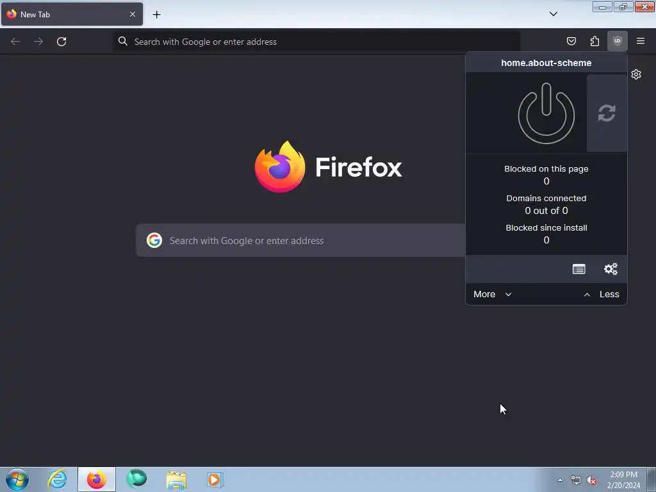This screenshot has width=656, height=492.
Task: Open a new tab with plus button
Action: [x=156, y=15]
